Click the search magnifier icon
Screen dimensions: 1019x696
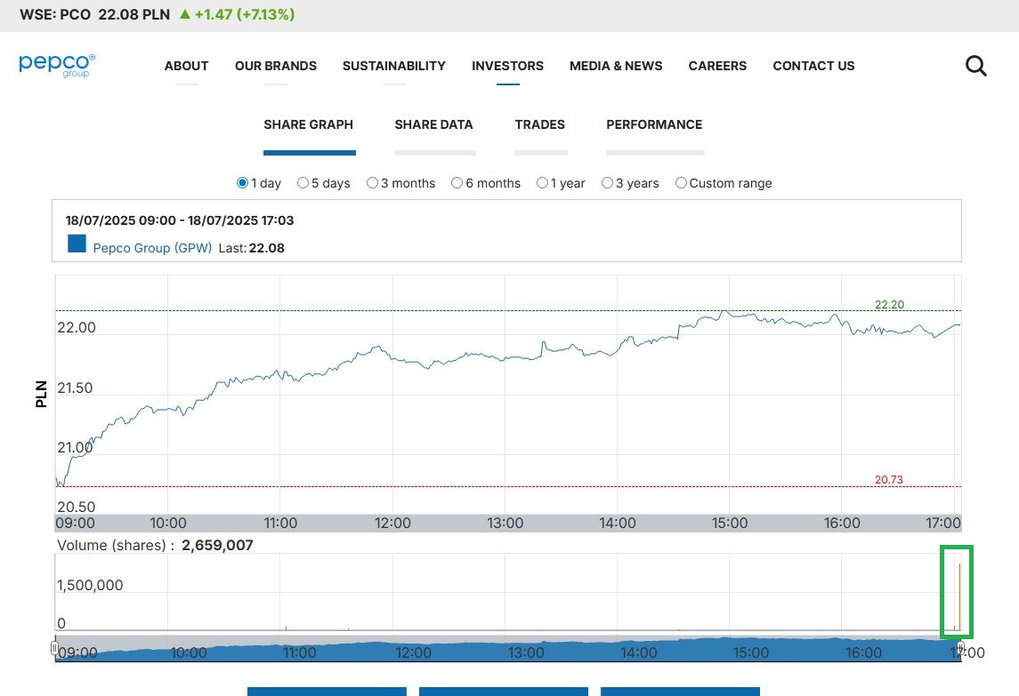click(976, 66)
